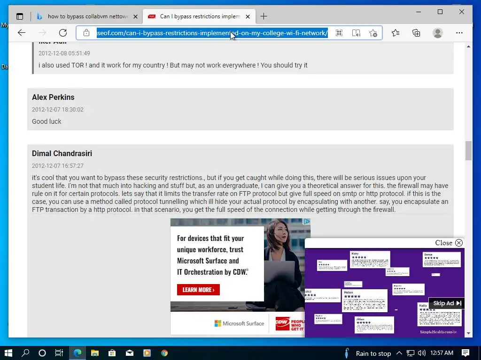The width and height of the screenshot is (481, 360).
Task: Refresh the current page
Action: click(63, 33)
